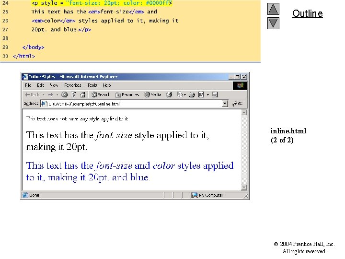This screenshot has height=259, width=345.
Task: Expand the Edit button dropdown arrow
Action: click(207, 94)
